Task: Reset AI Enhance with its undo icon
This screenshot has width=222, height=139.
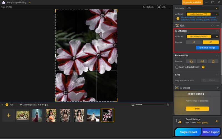Action: 217,31
